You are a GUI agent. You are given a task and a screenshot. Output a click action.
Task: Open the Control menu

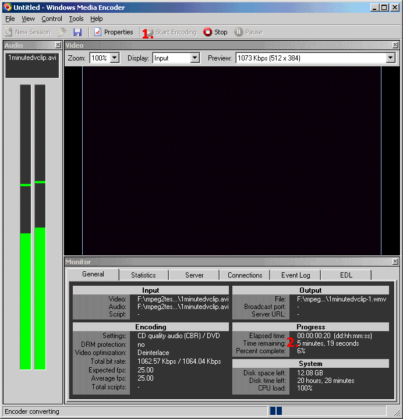[52, 19]
